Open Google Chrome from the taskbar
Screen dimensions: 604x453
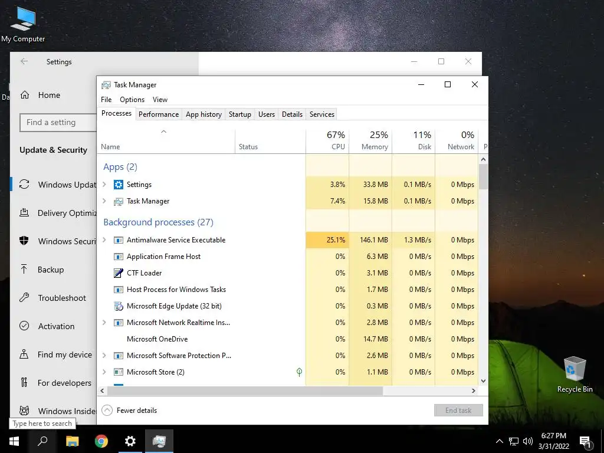tap(101, 441)
